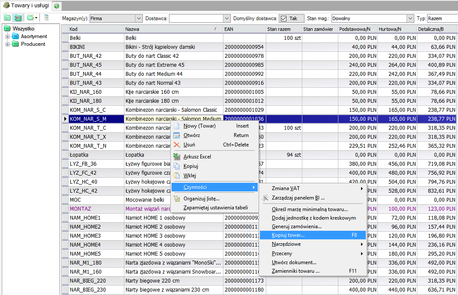Click the 229,51 PLN price cell

[x=358, y=146]
